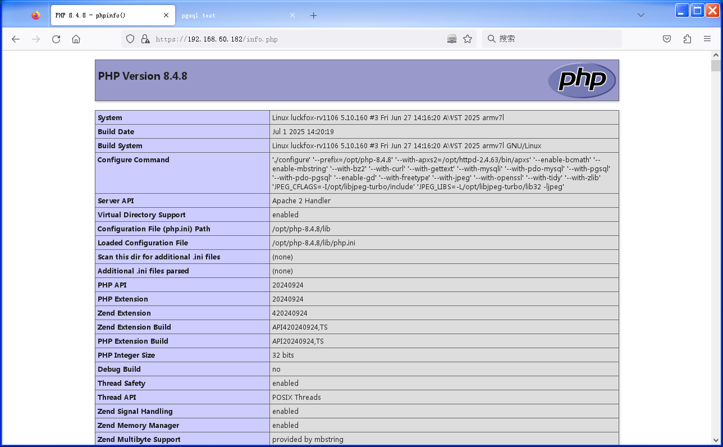
Task: Click the System row label
Action: (x=110, y=117)
